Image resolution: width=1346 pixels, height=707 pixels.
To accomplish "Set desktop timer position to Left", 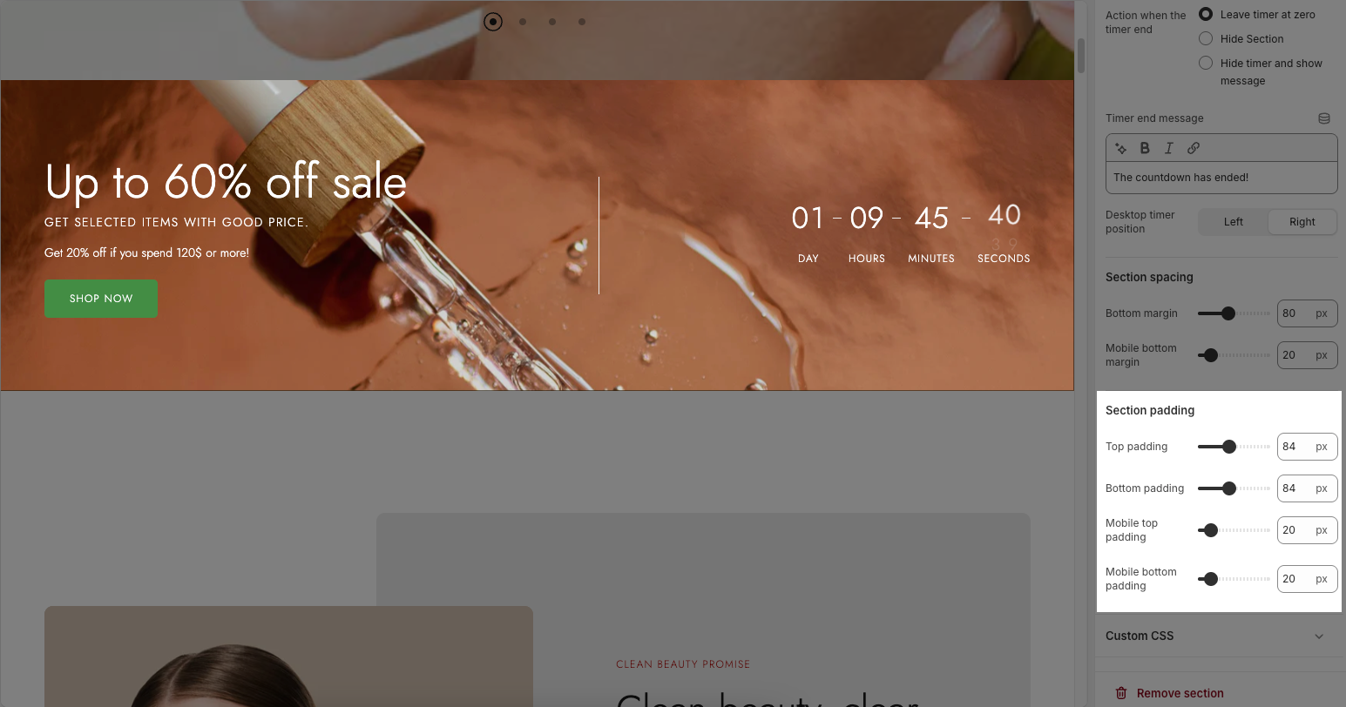I will [1234, 222].
